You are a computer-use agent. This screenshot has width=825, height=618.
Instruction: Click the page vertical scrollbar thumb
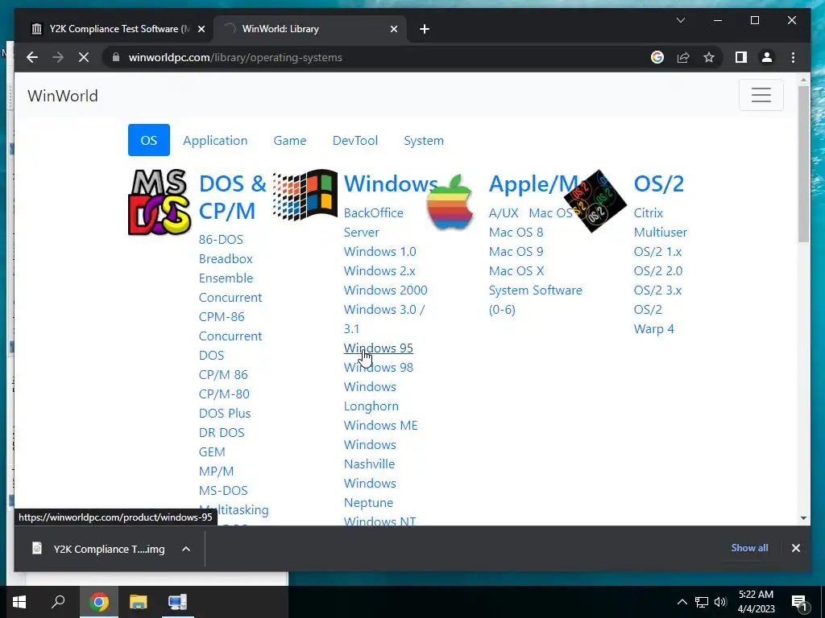click(803, 164)
